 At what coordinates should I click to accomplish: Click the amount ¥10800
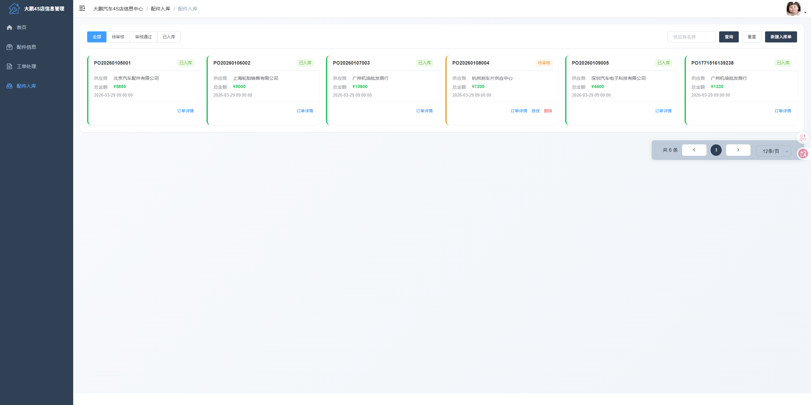pos(360,87)
